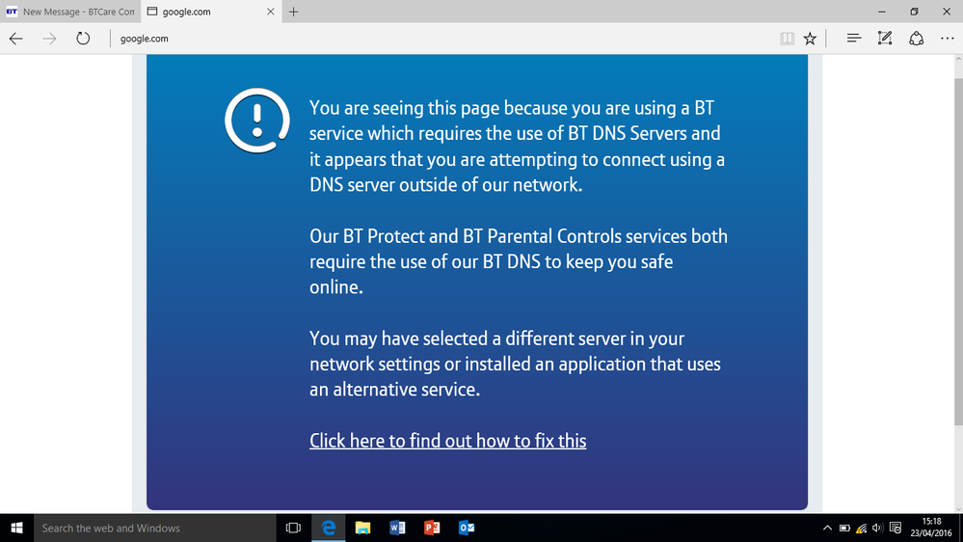Open File Explorer on taskbar
Image resolution: width=963 pixels, height=542 pixels.
(363, 528)
